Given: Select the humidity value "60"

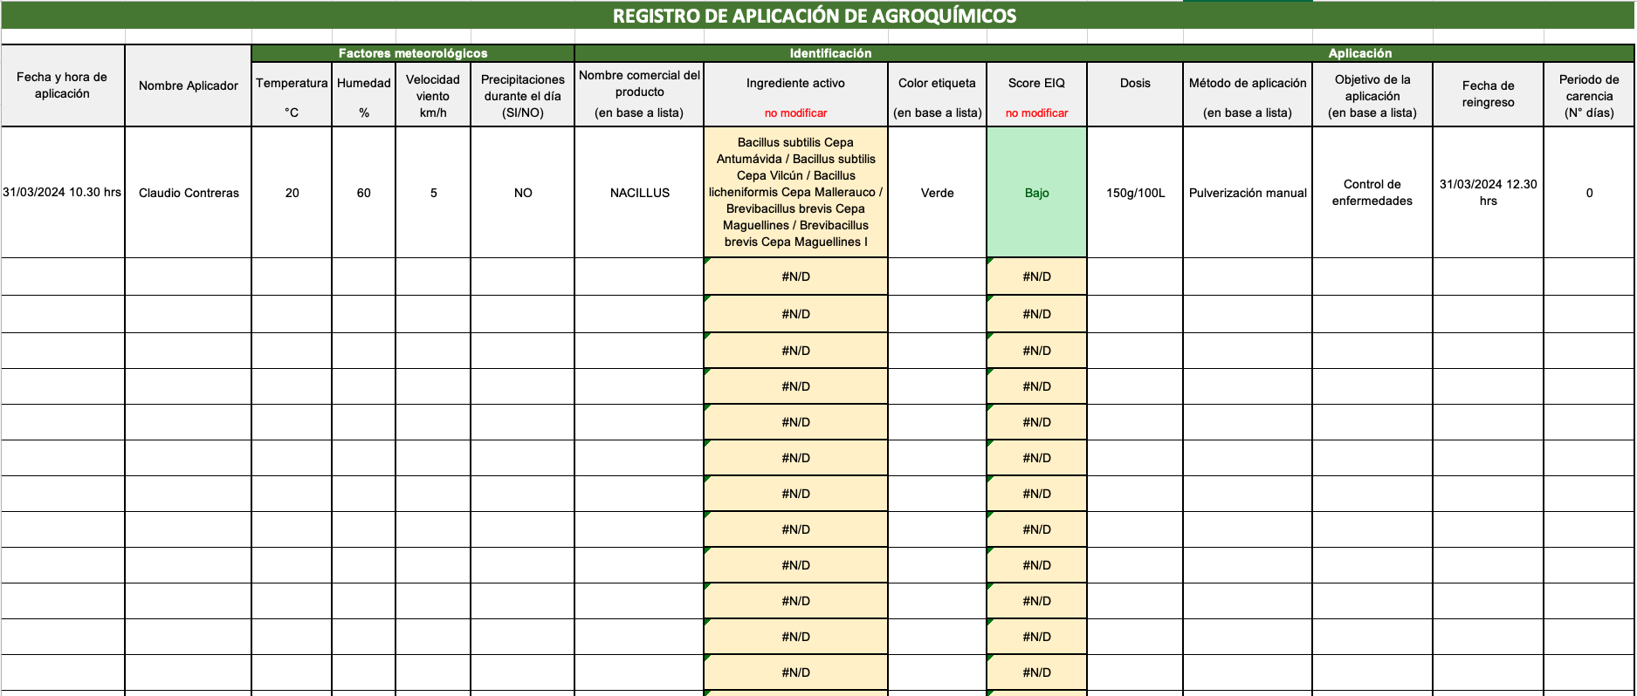Looking at the screenshot, I should coord(364,193).
